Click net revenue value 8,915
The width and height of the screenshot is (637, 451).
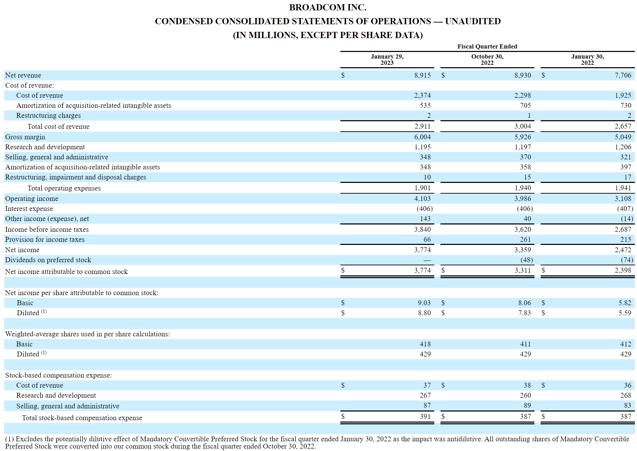[x=422, y=75]
